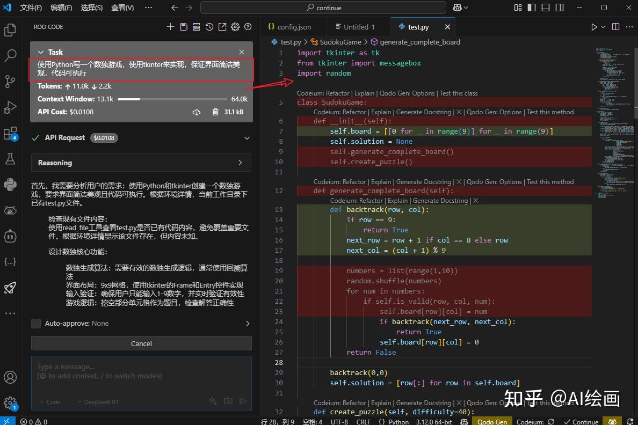This screenshot has width=638, height=425.
Task: Click Qodo Gen in the status bar
Action: (x=492, y=422)
